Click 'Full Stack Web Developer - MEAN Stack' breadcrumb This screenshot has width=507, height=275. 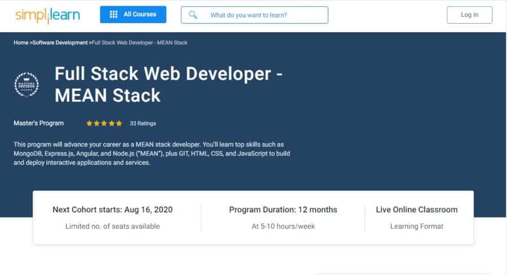140,43
